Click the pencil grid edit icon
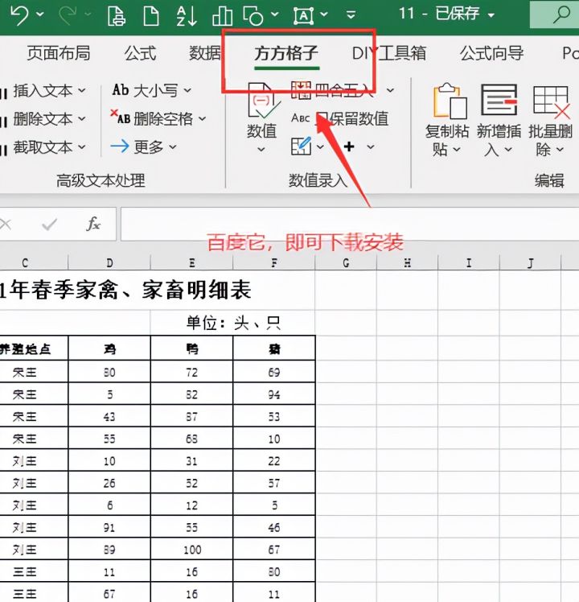Image resolution: width=579 pixels, height=602 pixels. [x=302, y=146]
